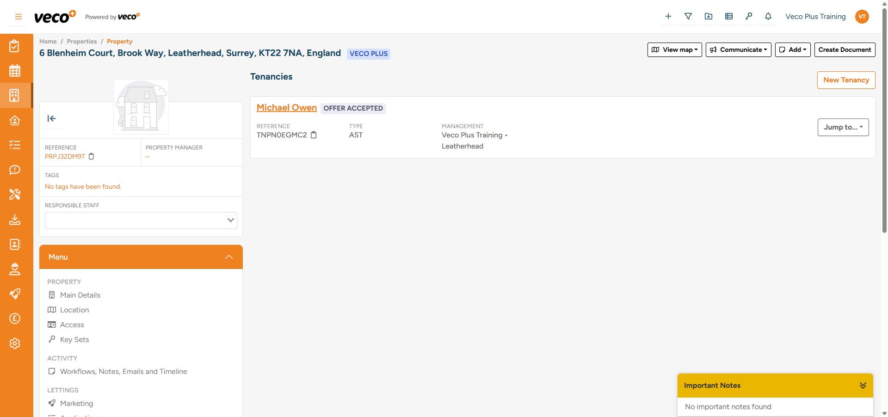Click the plus icon to create a new record
This screenshot has width=888, height=417.
coord(668,16)
